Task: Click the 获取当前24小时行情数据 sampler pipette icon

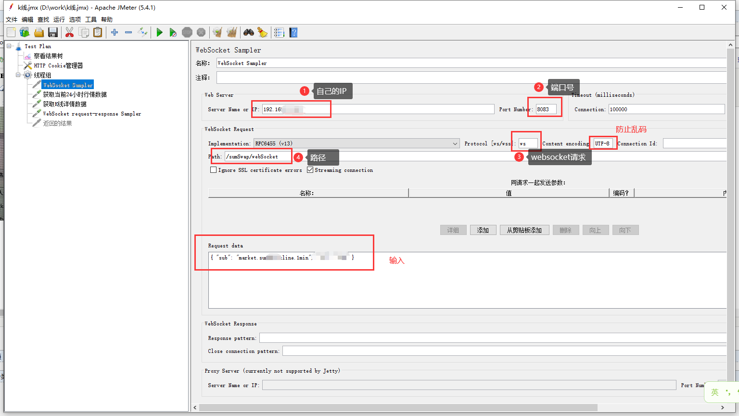Action: tap(37, 94)
